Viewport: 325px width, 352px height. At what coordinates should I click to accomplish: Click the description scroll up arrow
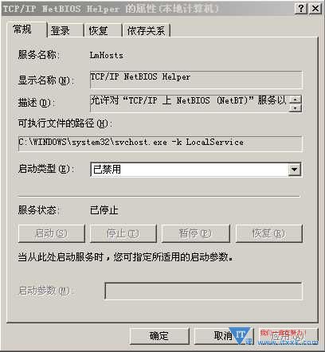(296, 100)
